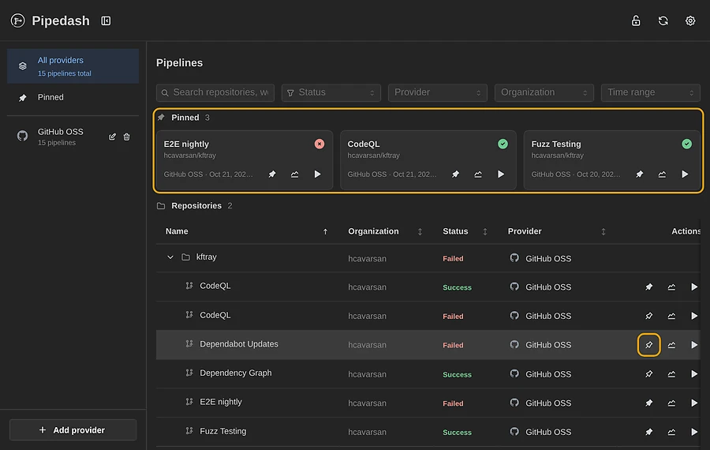View metrics for Dependency Graph

pyautogui.click(x=671, y=374)
